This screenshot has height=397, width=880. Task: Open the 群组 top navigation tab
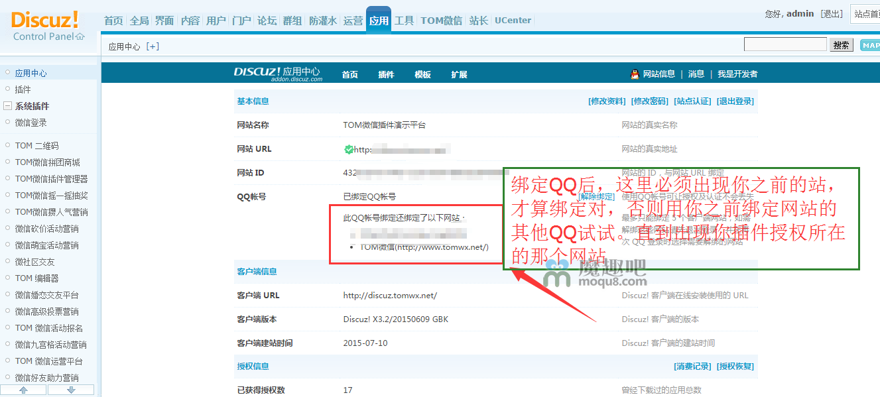click(292, 21)
